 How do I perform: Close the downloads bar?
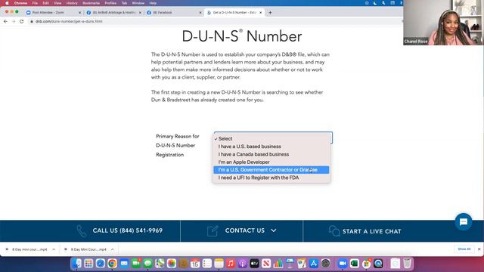(x=479, y=249)
